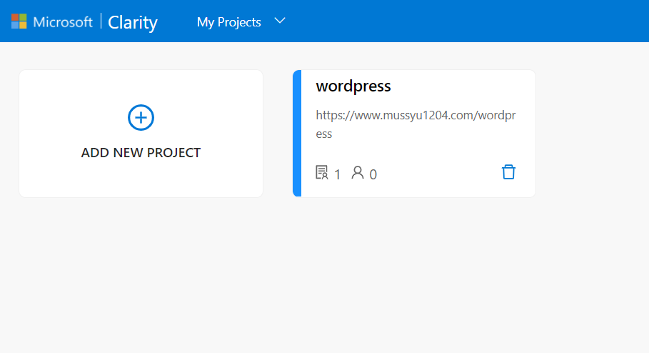
Task: Expand the My Projects chevron arrow
Action: tap(280, 21)
